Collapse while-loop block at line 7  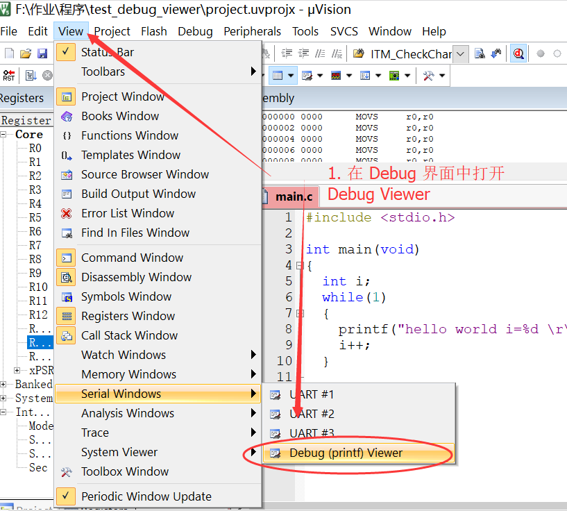coord(299,313)
